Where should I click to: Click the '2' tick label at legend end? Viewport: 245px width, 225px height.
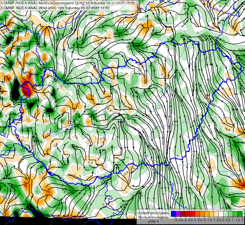[242, 220]
